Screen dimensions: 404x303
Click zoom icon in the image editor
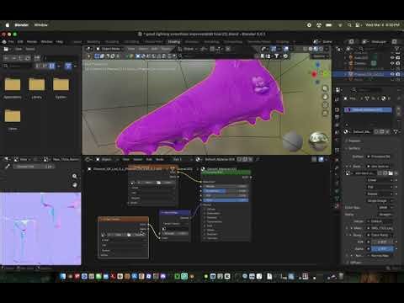coord(75,176)
